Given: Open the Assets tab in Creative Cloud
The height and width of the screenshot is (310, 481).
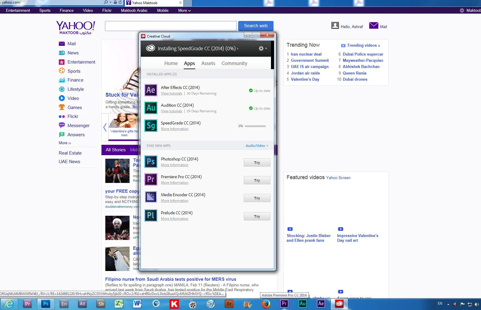Looking at the screenshot, I should coord(208,63).
